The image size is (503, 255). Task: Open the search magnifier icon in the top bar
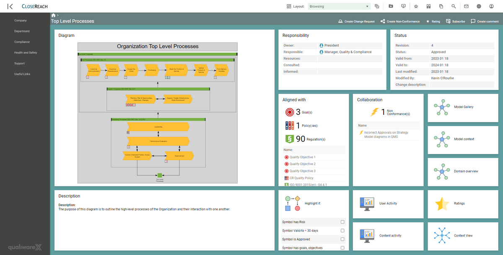click(454, 6)
